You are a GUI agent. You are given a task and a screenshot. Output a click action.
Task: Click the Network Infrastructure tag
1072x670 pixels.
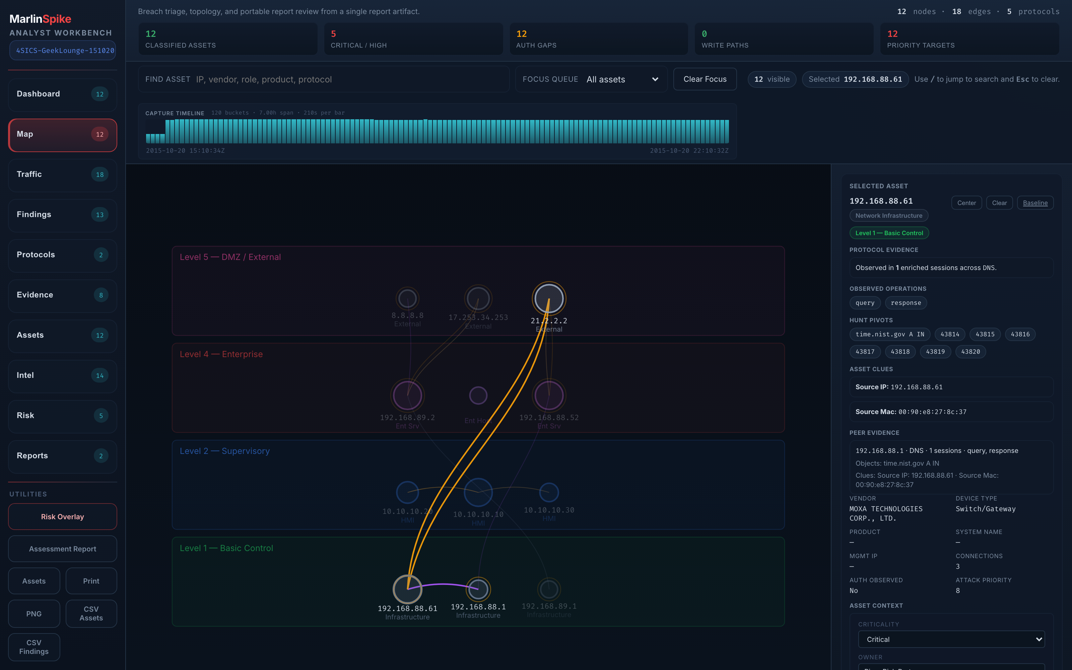point(889,216)
